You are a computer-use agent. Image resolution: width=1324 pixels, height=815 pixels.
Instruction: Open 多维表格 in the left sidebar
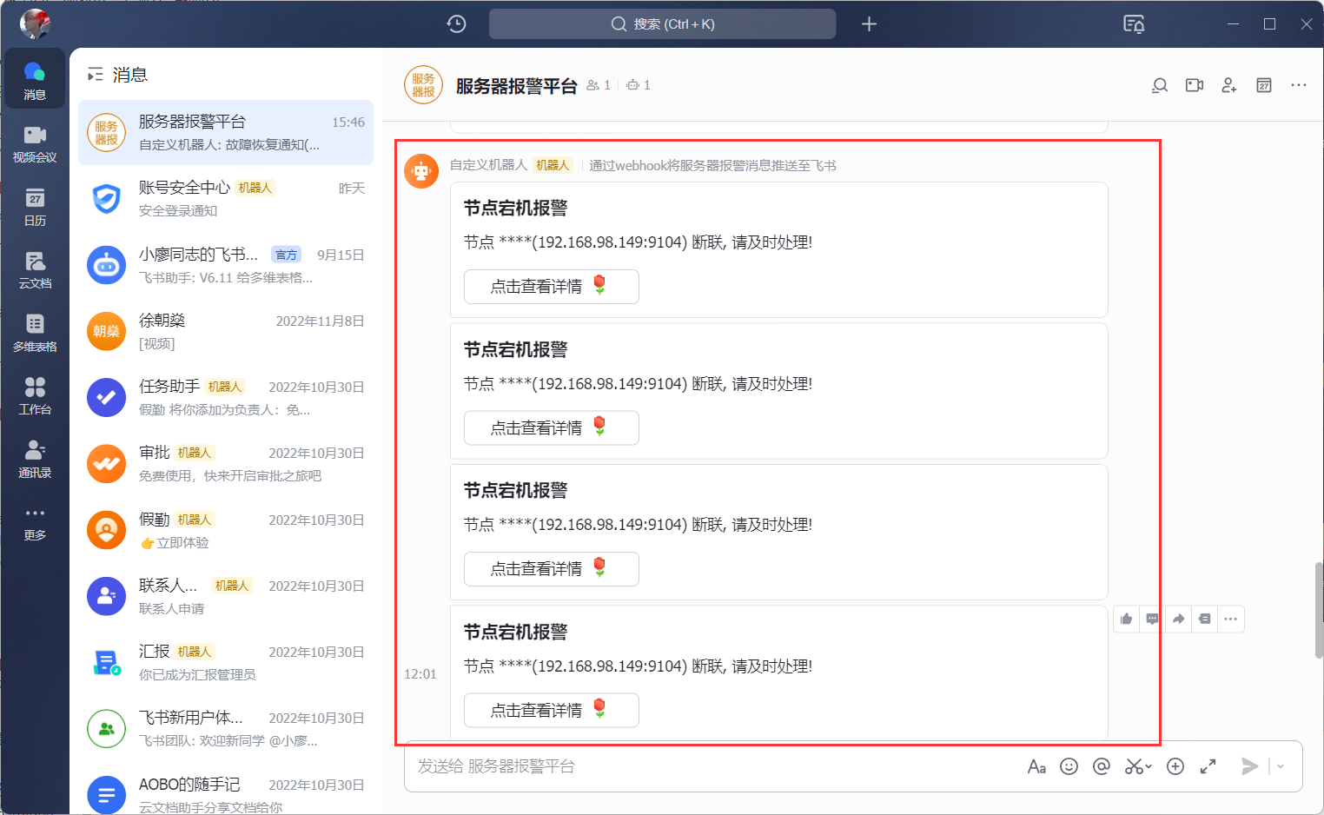click(35, 334)
